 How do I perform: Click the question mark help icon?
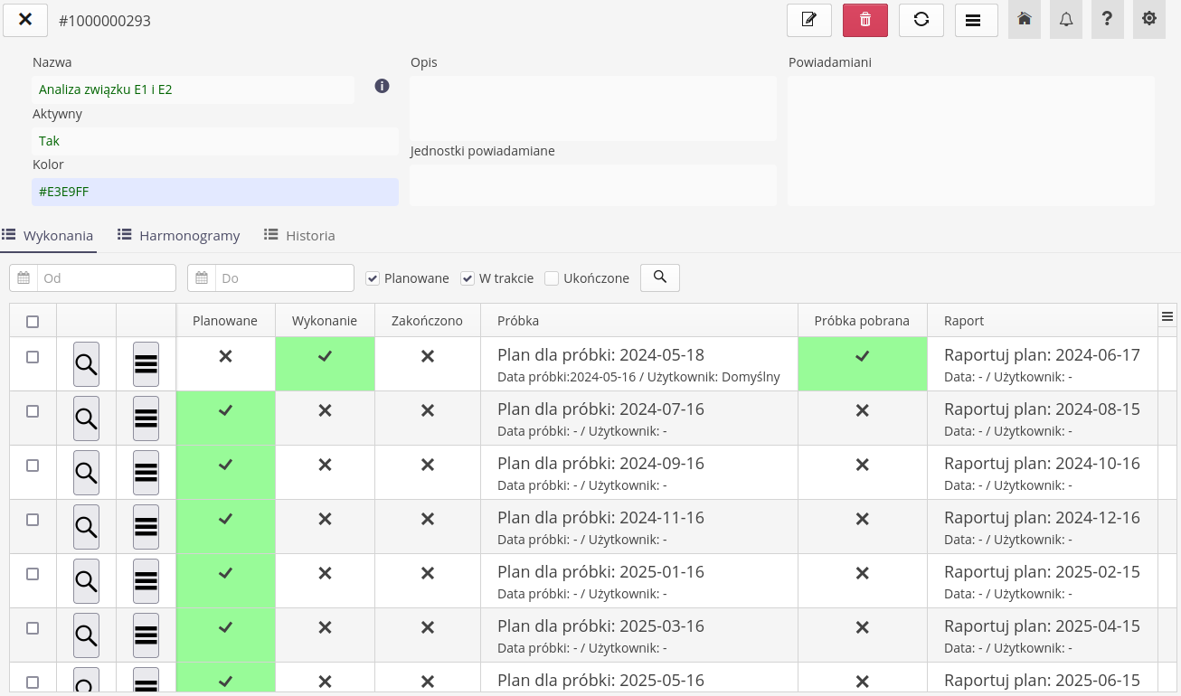[1108, 19]
